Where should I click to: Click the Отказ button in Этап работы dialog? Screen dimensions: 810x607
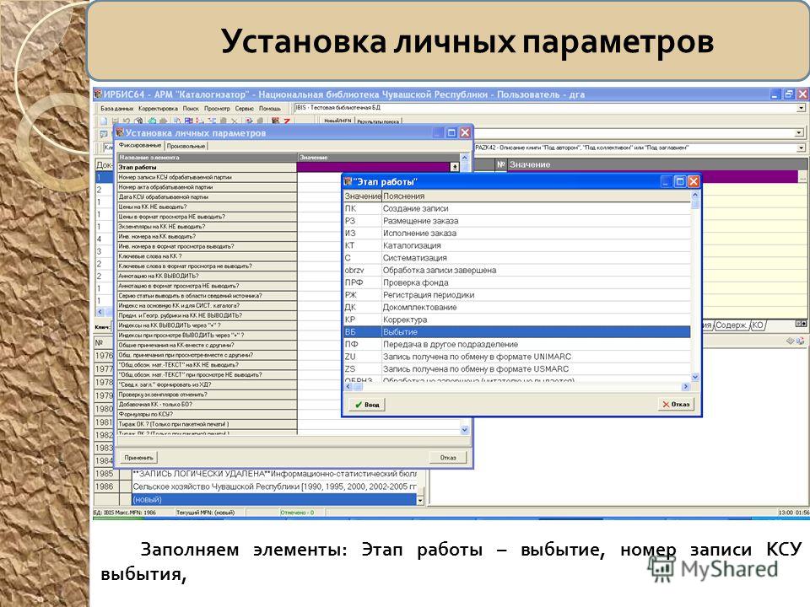click(x=676, y=404)
